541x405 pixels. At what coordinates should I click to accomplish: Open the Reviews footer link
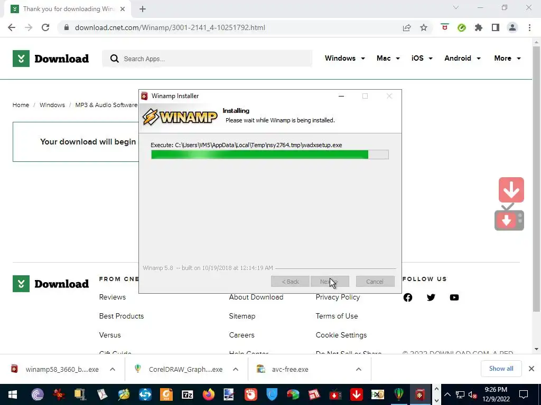[113, 297]
